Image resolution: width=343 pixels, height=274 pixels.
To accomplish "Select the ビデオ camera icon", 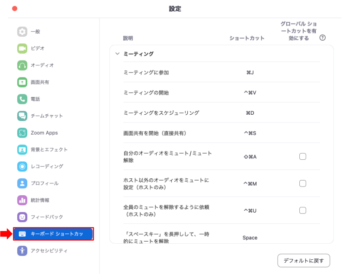I will [x=22, y=48].
